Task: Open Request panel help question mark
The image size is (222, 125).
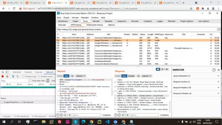Action: (x=58, y=115)
